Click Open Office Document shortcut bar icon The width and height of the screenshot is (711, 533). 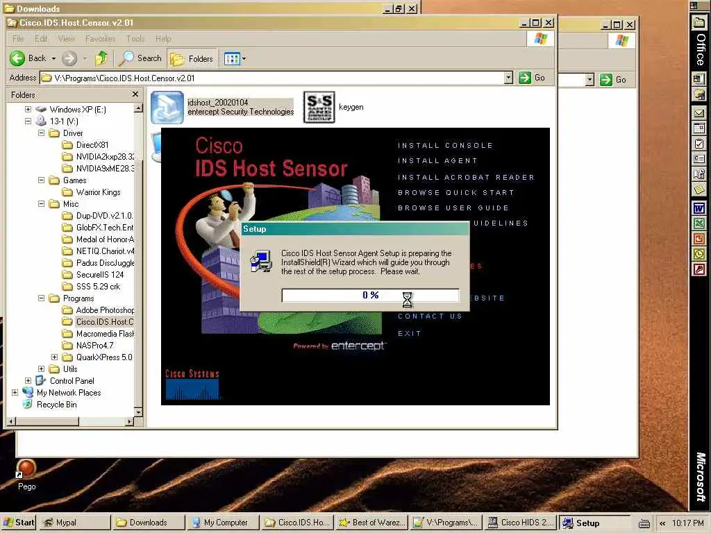pos(699,94)
